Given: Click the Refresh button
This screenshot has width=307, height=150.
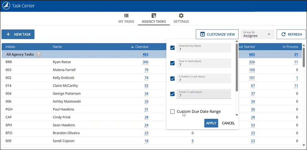Looking at the screenshot, I should click(x=291, y=34).
